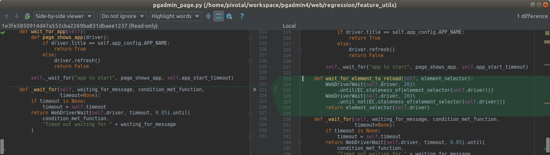Screen dimensions: 550x155
Task: Click the revert chunk double-arrow
Action: click(254, 90)
